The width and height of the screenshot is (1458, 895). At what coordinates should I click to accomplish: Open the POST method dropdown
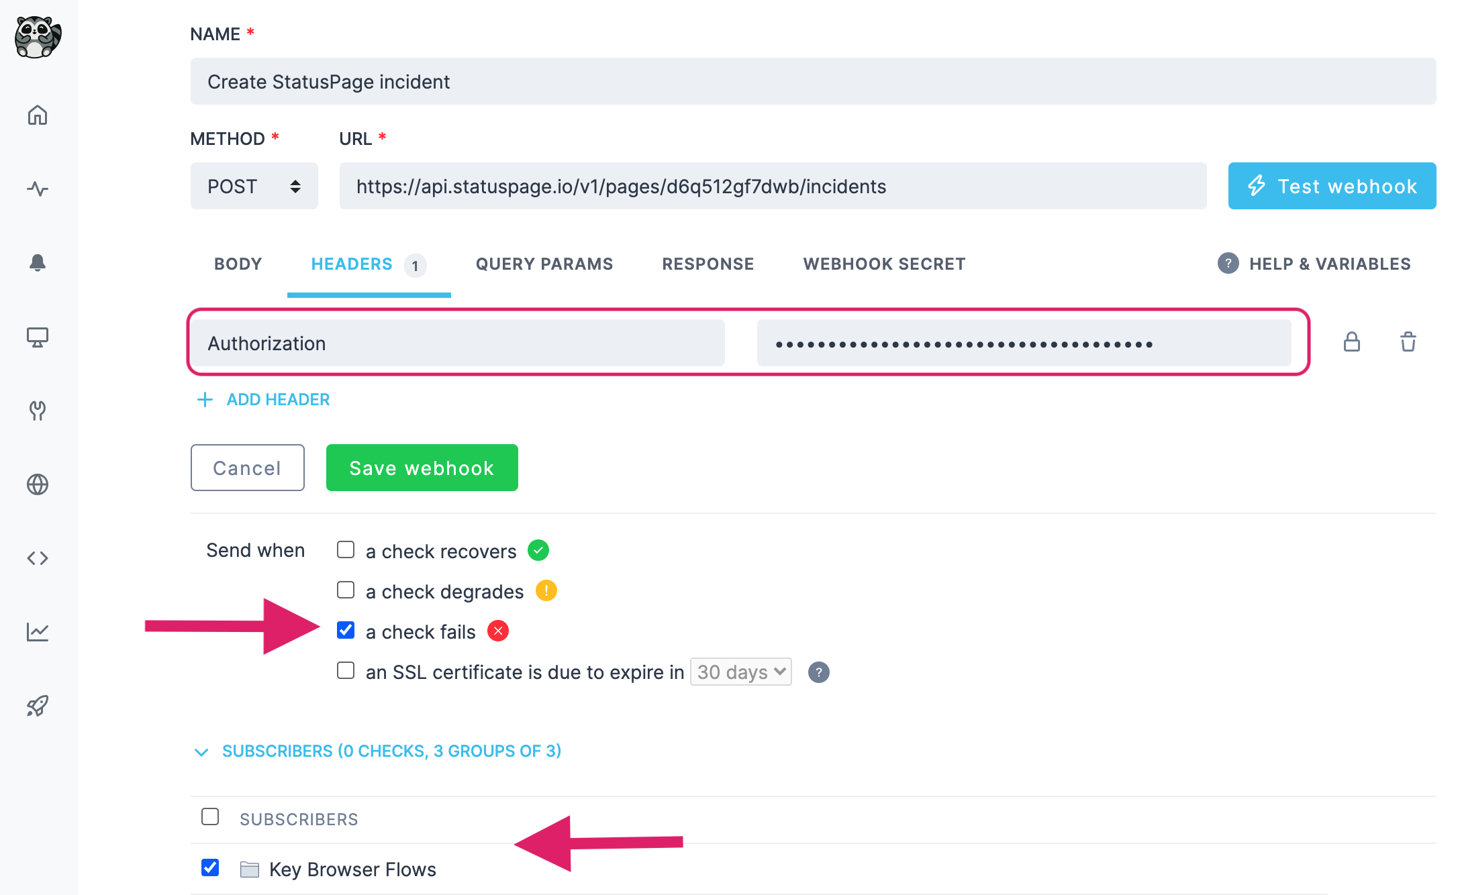tap(254, 186)
